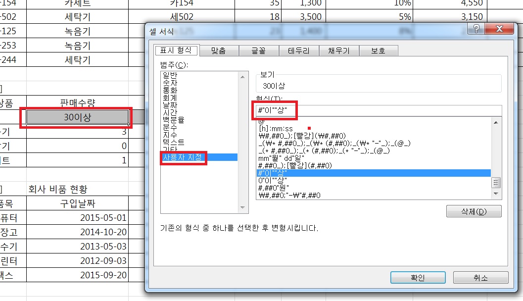Select the 채우기 tab
523x301 pixels.
tap(338, 50)
